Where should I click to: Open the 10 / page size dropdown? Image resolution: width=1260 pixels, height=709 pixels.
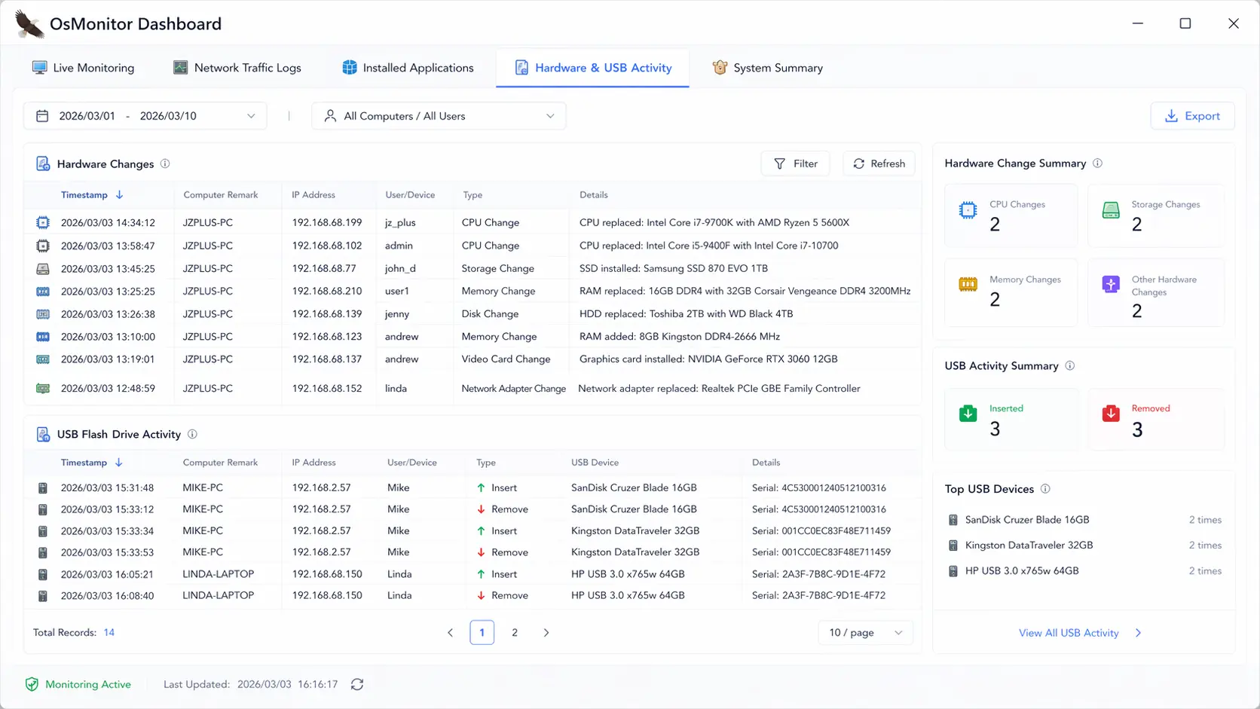(865, 632)
